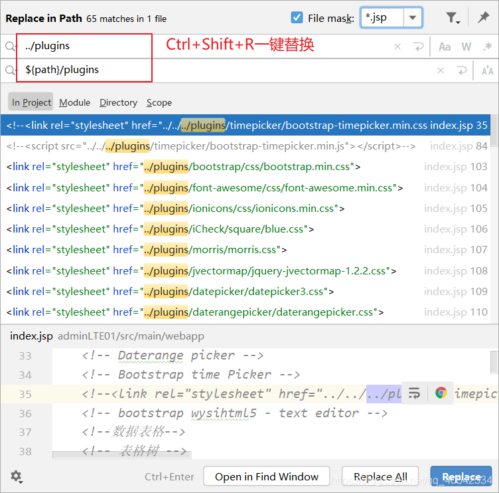Click the preview horizontal scrollbar
The image size is (499, 493).
pos(122,454)
